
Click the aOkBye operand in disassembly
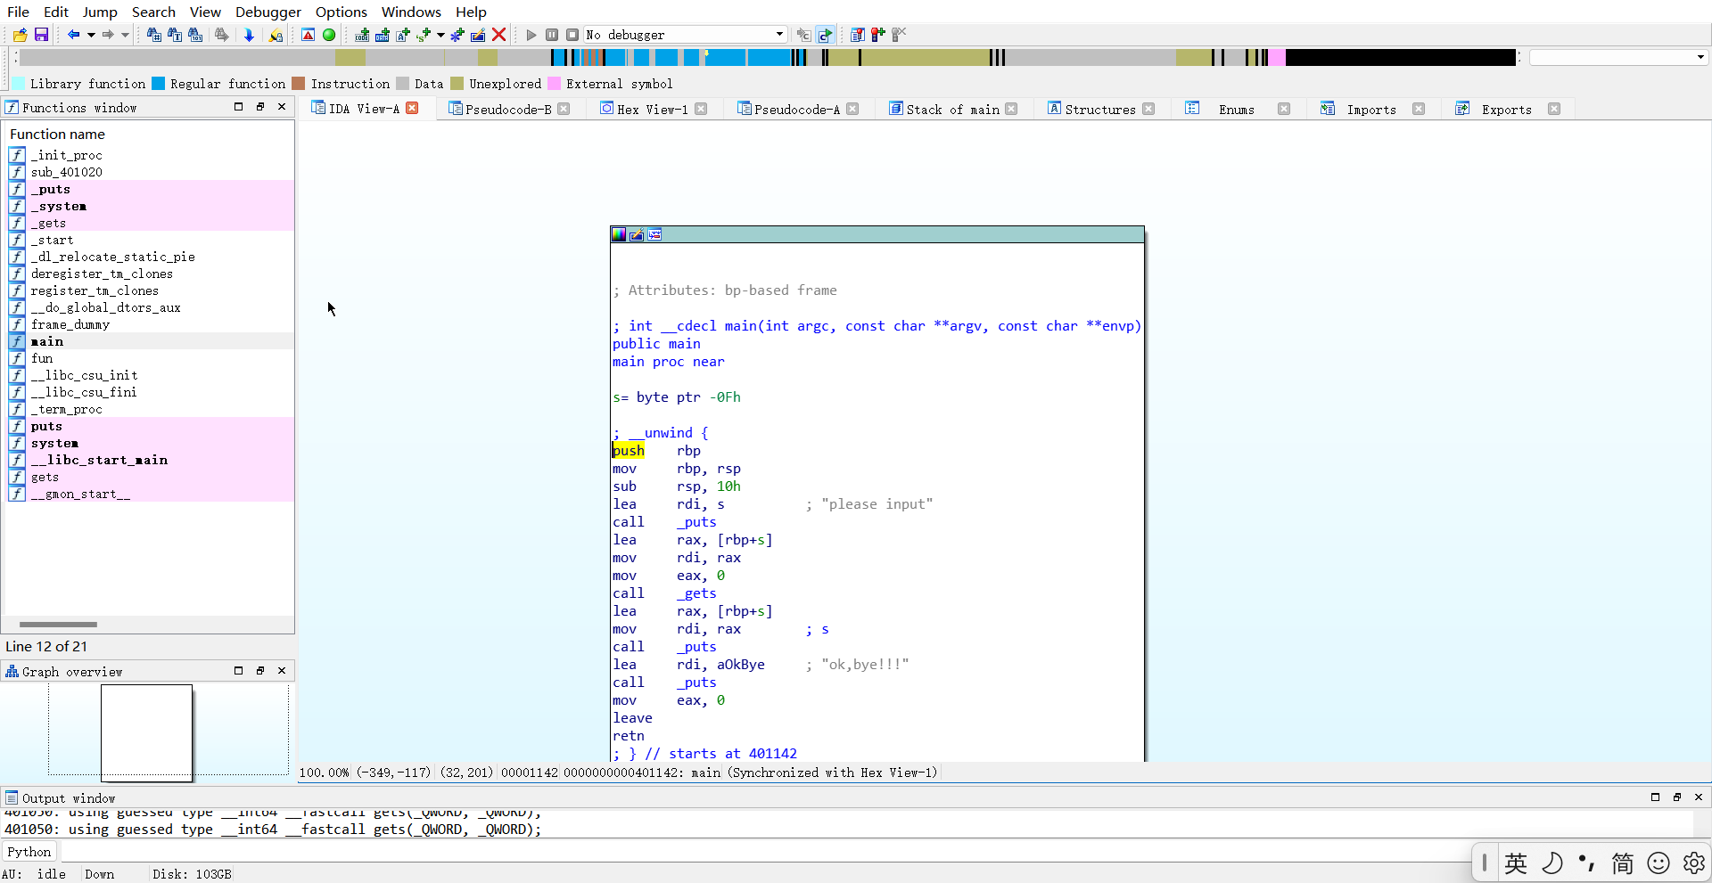740,665
